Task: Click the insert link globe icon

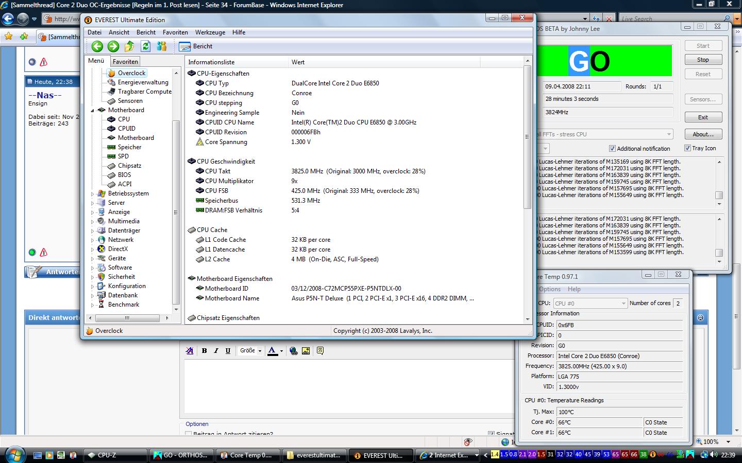Action: click(294, 351)
